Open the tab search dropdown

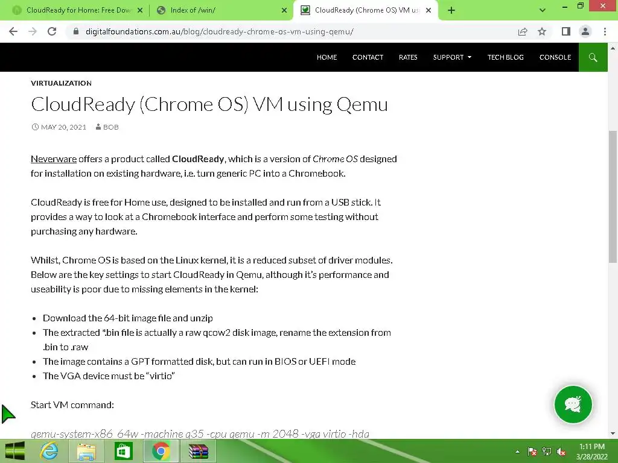click(543, 10)
